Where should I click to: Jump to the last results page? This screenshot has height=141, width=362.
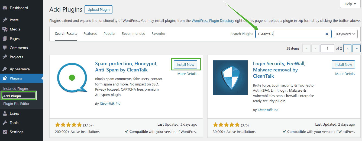pos(357,48)
